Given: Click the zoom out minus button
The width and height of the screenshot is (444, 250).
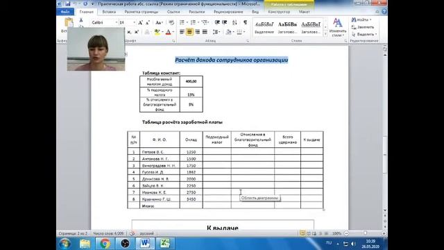Looking at the screenshot, I should pos(346,233).
